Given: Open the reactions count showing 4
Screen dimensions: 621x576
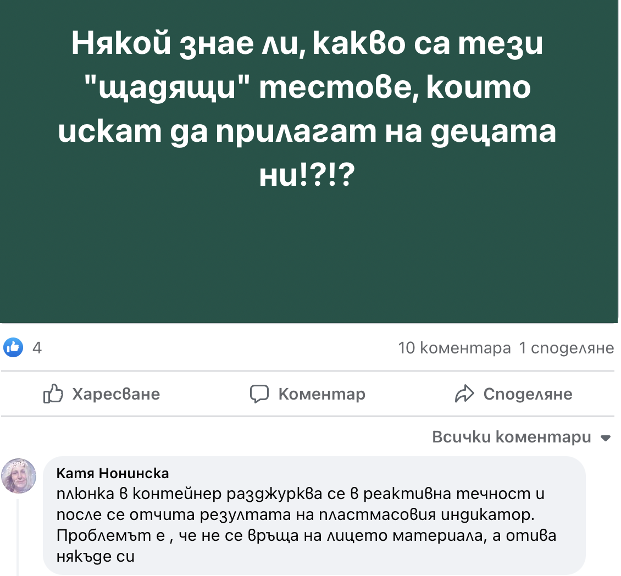Looking at the screenshot, I should tap(37, 348).
